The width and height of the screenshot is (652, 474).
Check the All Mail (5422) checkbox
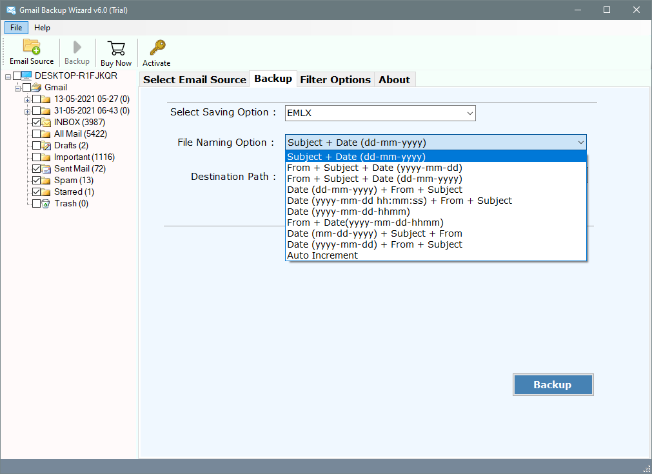pyautogui.click(x=37, y=134)
